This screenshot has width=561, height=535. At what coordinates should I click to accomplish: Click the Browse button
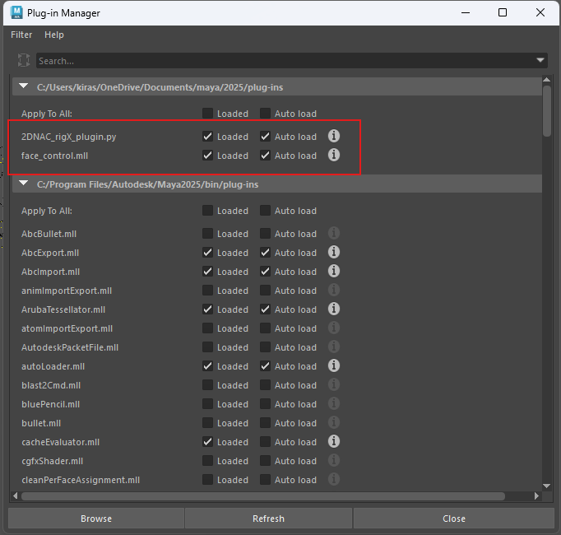point(96,519)
